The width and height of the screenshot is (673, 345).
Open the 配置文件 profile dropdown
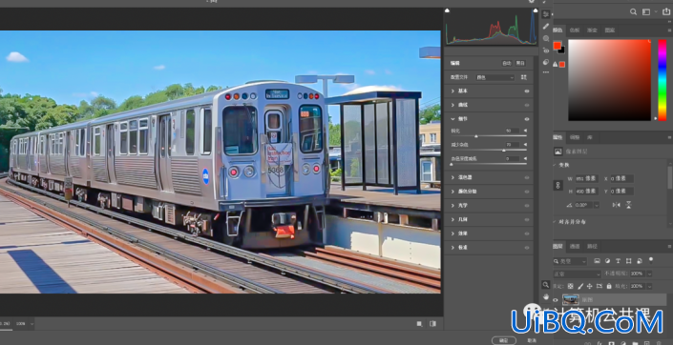point(494,77)
